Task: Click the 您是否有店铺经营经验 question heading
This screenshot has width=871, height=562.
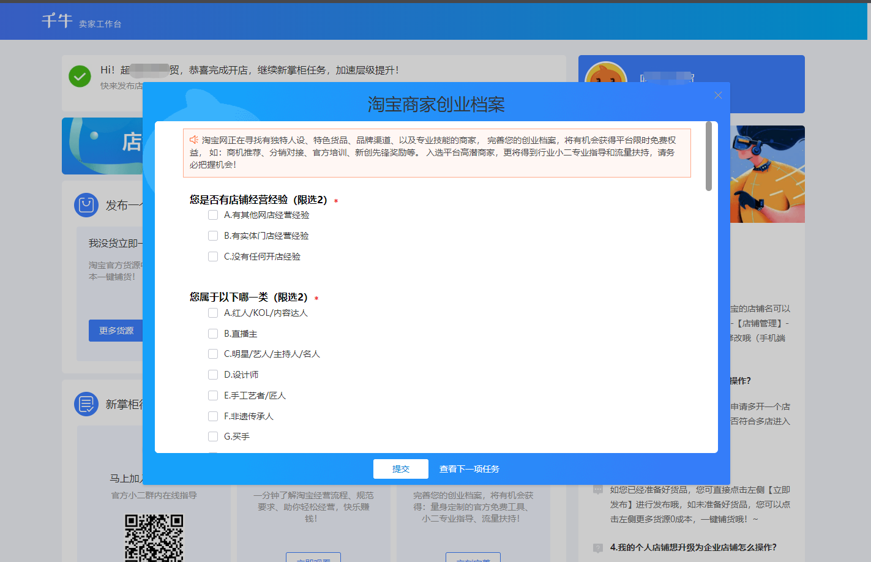Action: 258,200
